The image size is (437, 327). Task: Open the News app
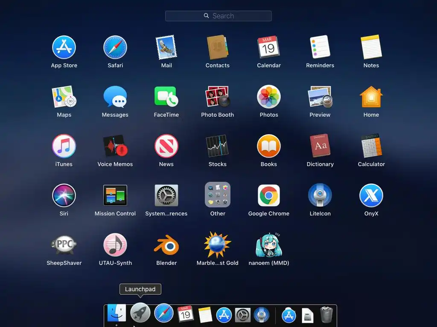click(166, 146)
